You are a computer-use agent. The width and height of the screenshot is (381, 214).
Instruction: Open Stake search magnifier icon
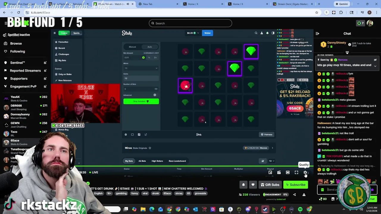(256, 33)
